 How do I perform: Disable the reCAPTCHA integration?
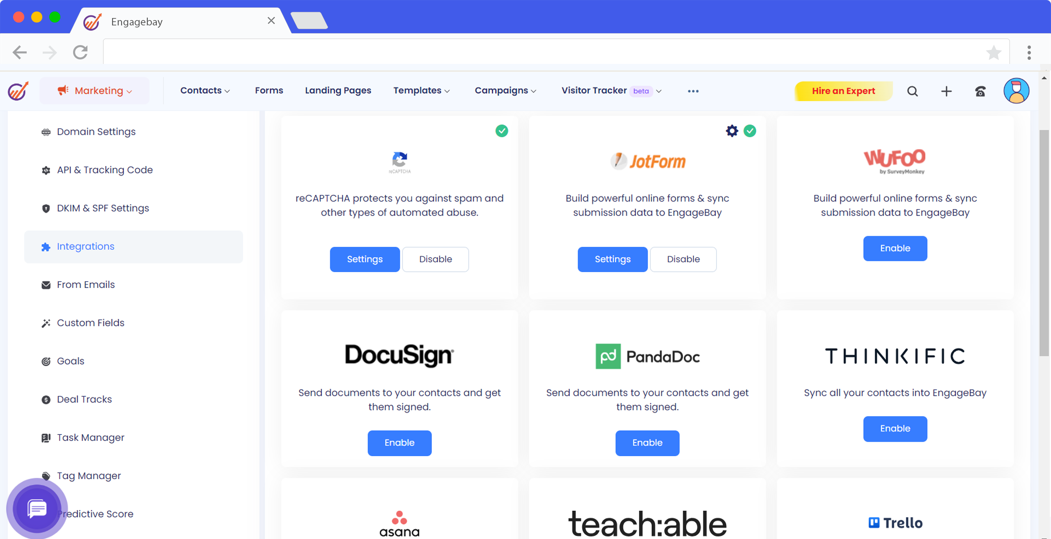tap(435, 259)
